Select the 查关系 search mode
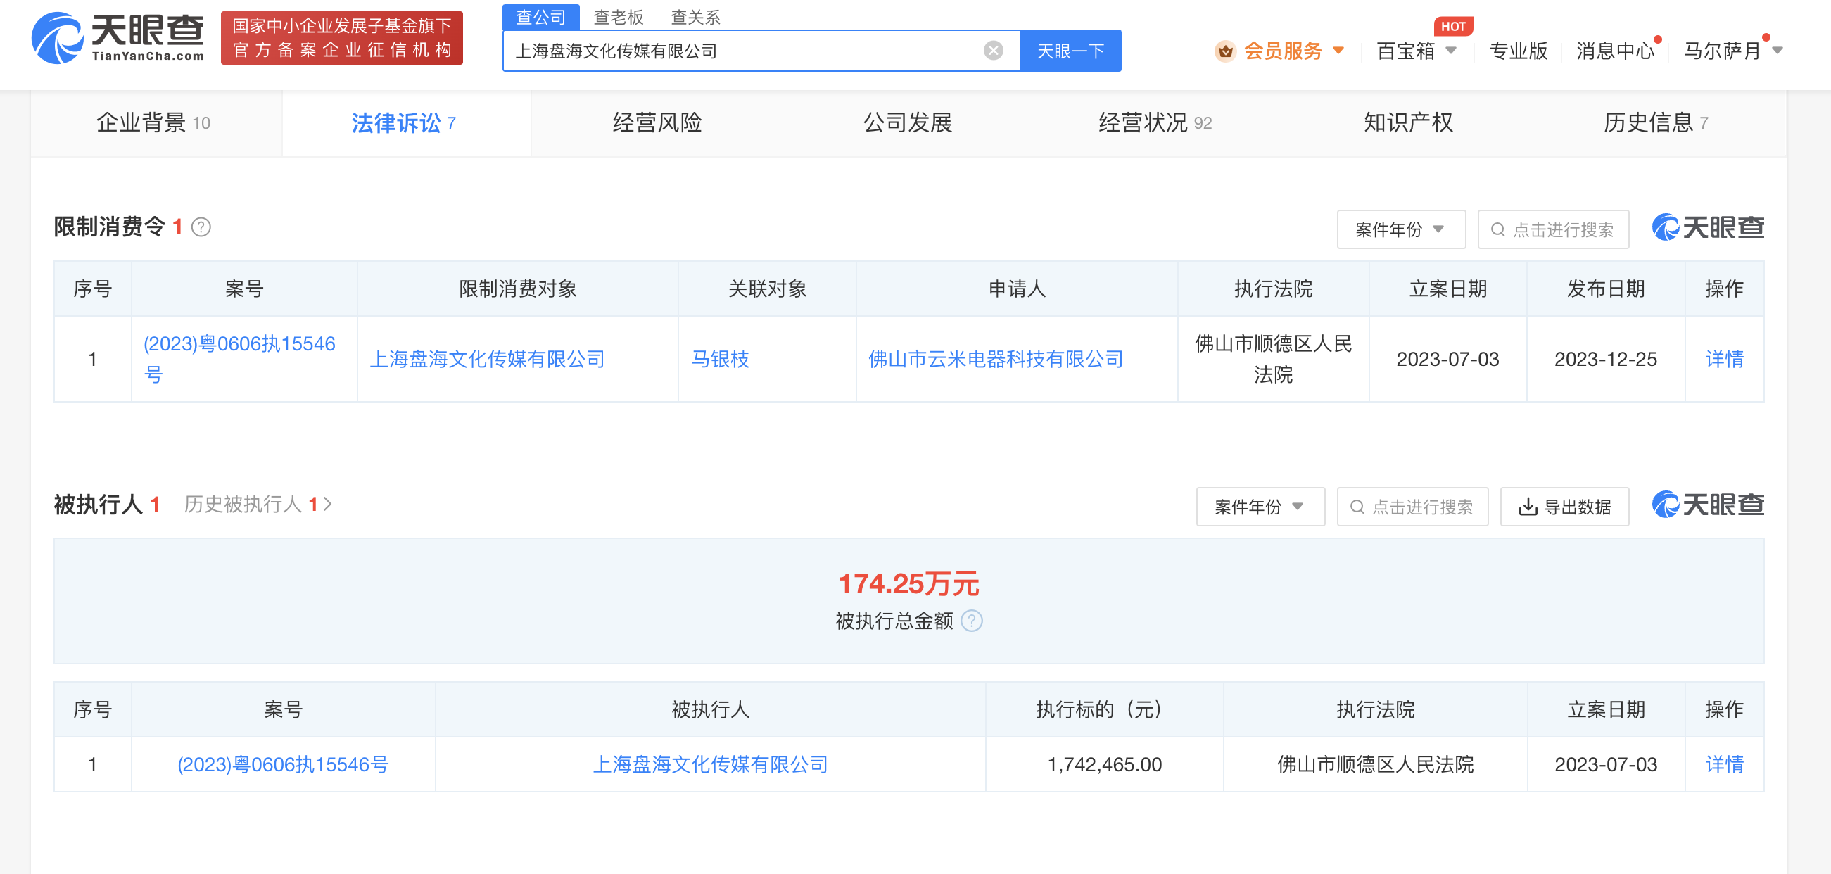The width and height of the screenshot is (1831, 874). pos(695,16)
